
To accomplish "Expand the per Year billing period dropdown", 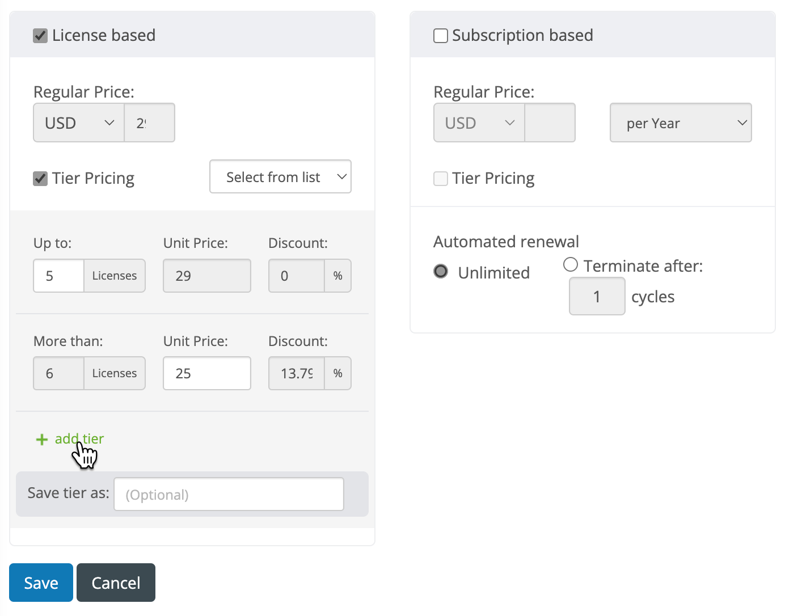I will (681, 123).
